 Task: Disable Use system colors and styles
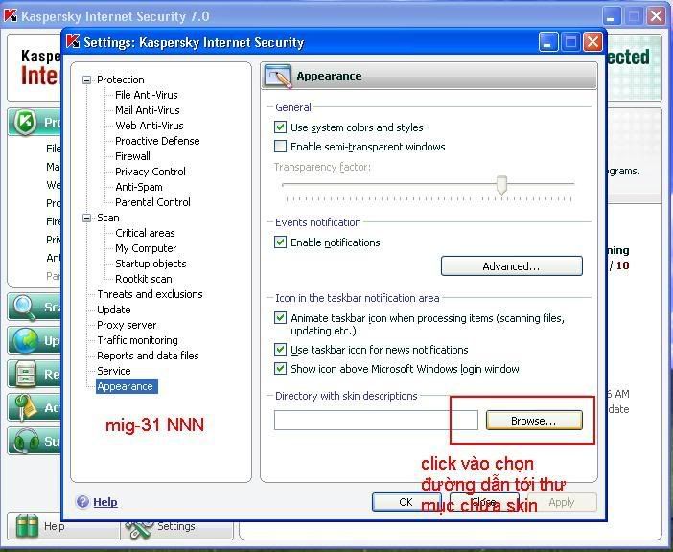point(281,127)
